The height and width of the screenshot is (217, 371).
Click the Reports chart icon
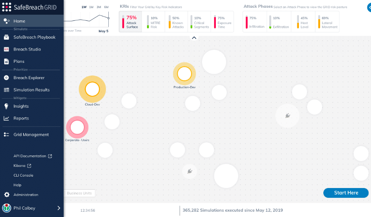pos(7,118)
